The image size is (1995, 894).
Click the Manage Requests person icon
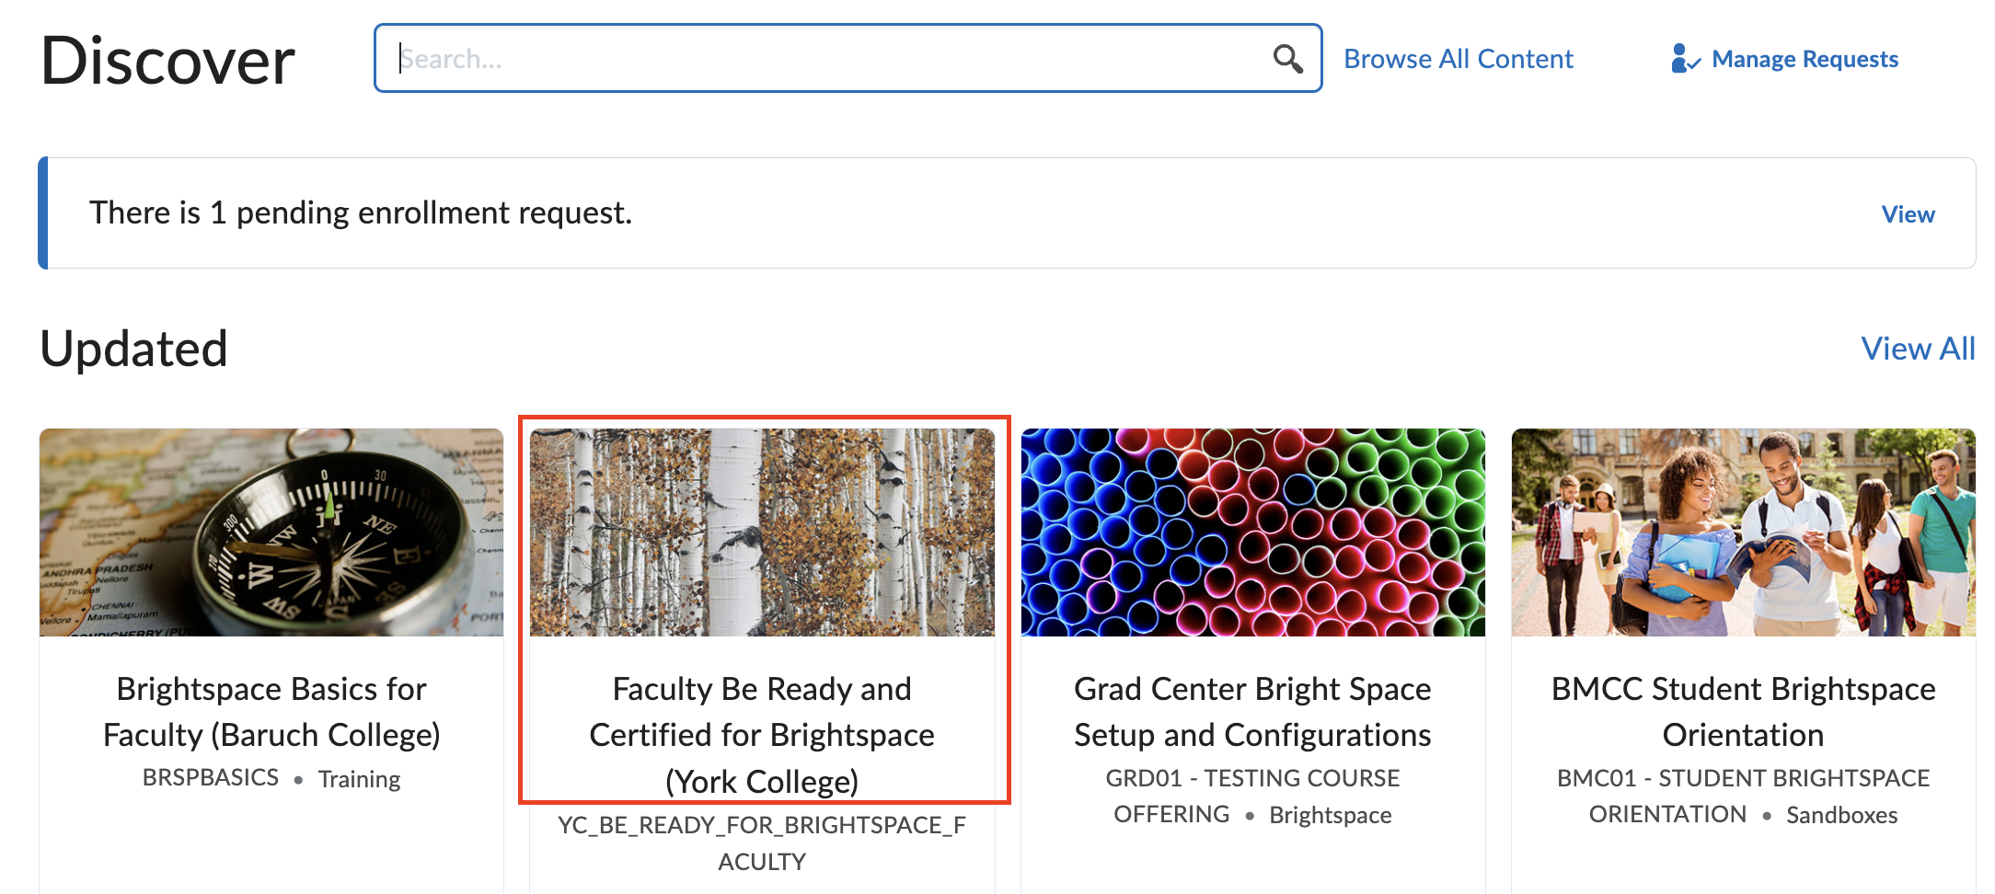coord(1685,59)
